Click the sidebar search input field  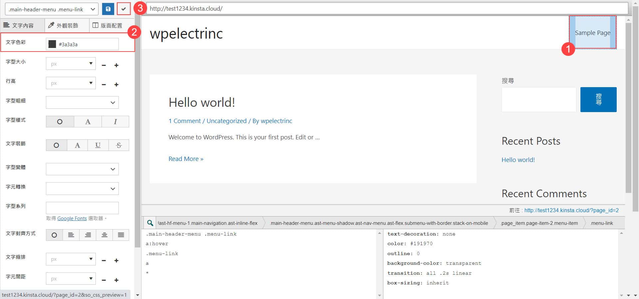pyautogui.click(x=539, y=99)
